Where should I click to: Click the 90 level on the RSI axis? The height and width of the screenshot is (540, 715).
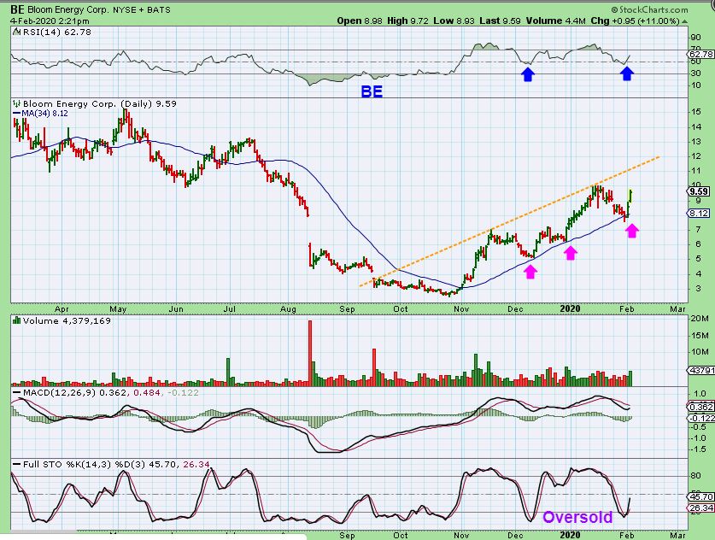tap(696, 38)
